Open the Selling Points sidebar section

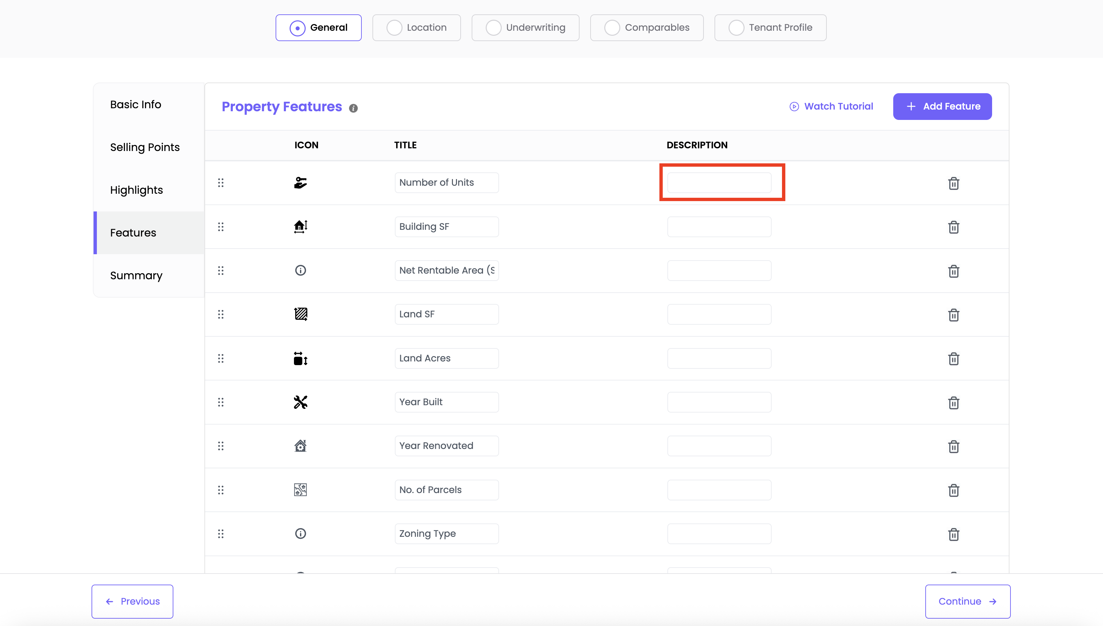click(x=144, y=147)
